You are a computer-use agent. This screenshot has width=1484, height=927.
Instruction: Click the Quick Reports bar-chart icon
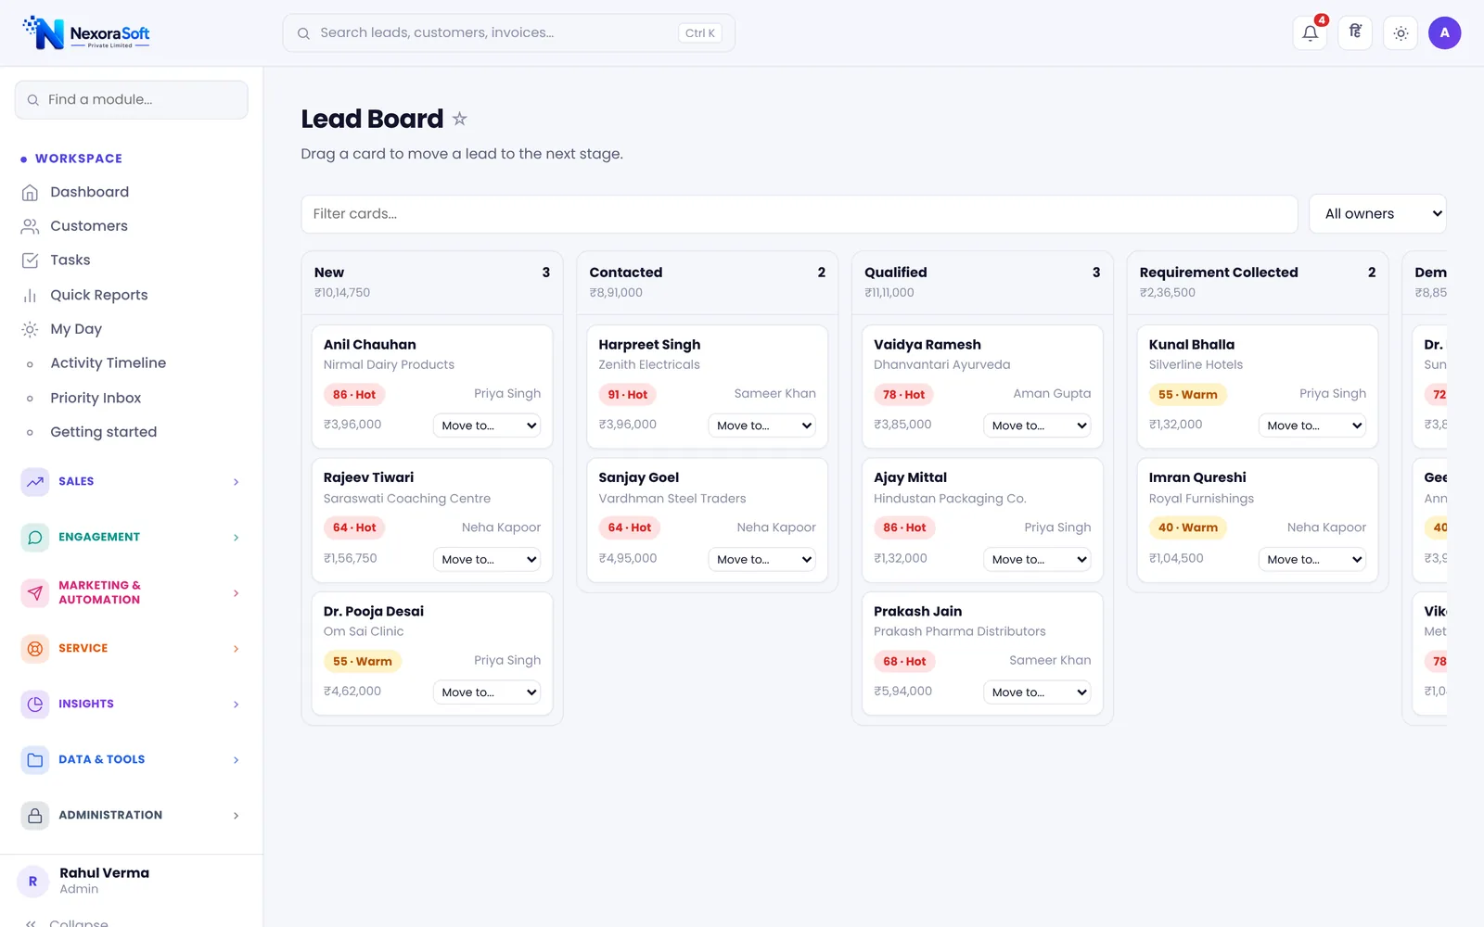[30, 295]
